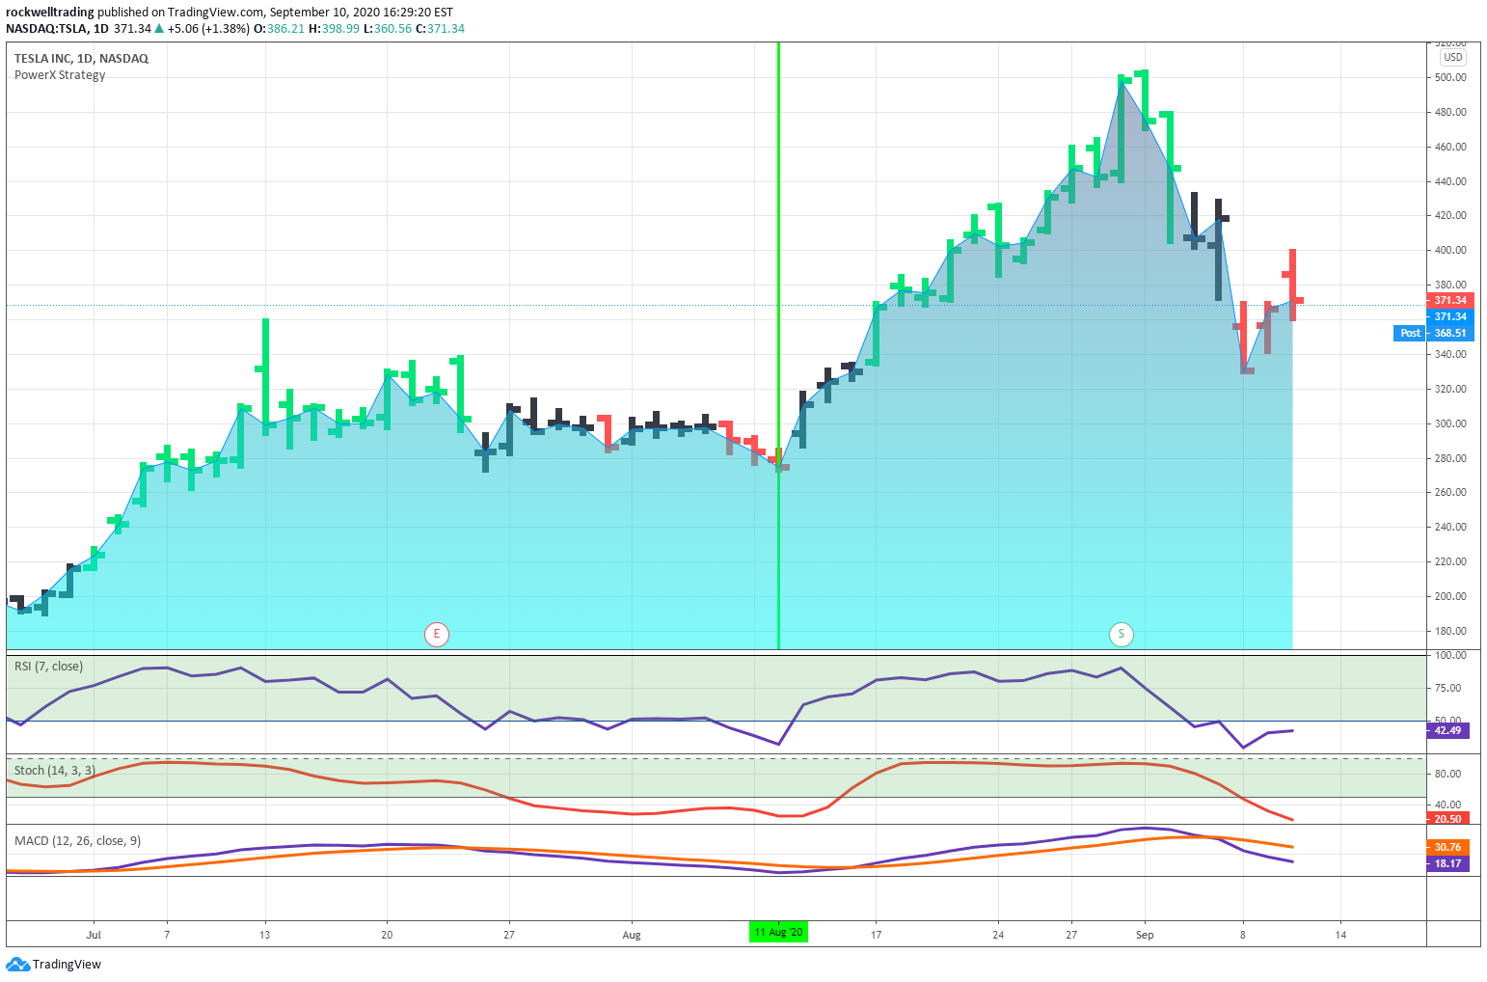The height and width of the screenshot is (982, 1487).
Task: Click the 500.00 price scale label
Action: pyautogui.click(x=1450, y=77)
